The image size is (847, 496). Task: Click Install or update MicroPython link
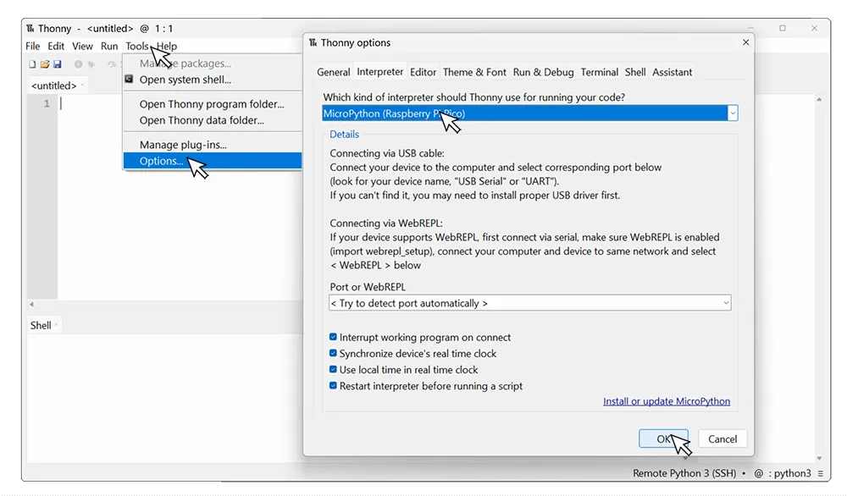click(666, 401)
